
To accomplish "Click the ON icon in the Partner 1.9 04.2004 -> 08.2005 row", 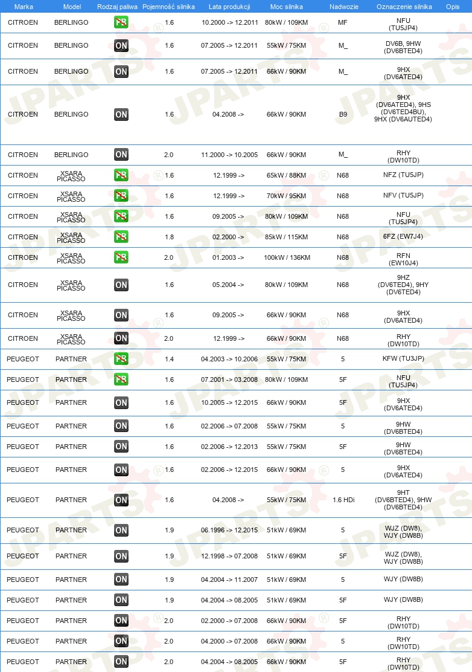I will (121, 600).
